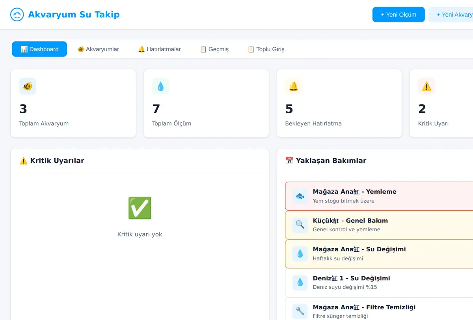Click the 'Kritik uyarı yok' message
The image size is (473, 320).
pyautogui.click(x=140, y=234)
